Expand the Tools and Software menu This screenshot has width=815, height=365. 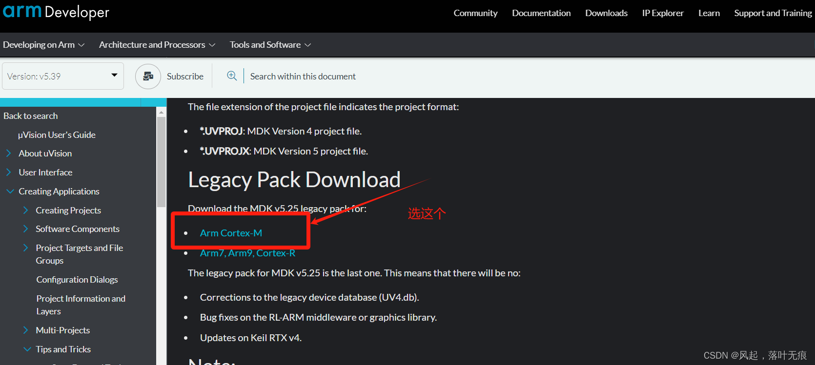270,45
